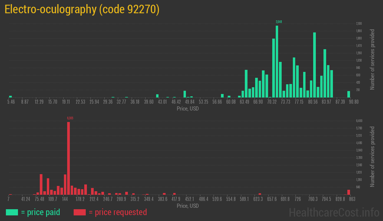Click the Electro-oculography (code 92270) chart title
This screenshot has height=221, width=383.
pyautogui.click(x=82, y=10)
